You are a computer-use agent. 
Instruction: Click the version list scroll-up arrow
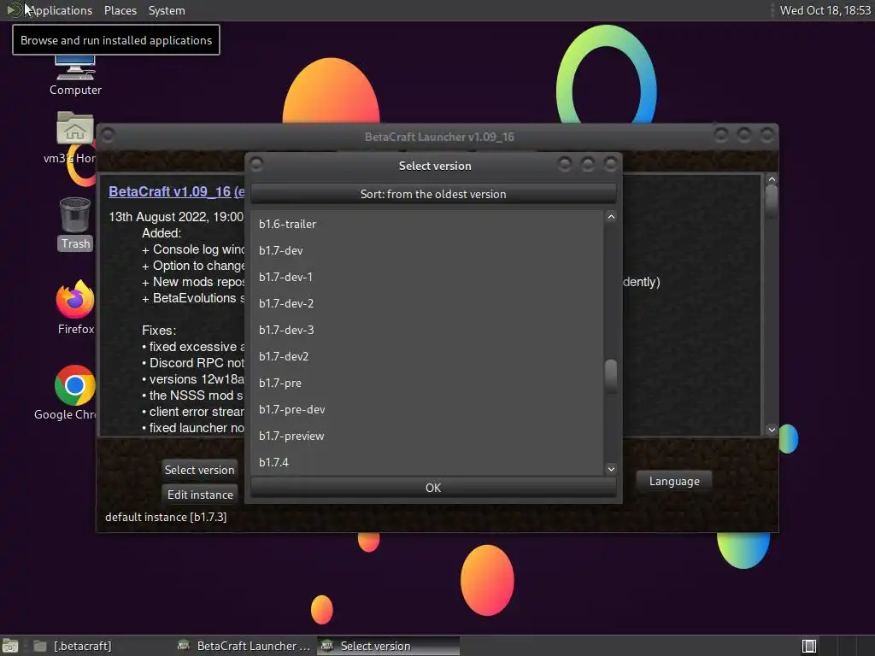click(x=611, y=217)
